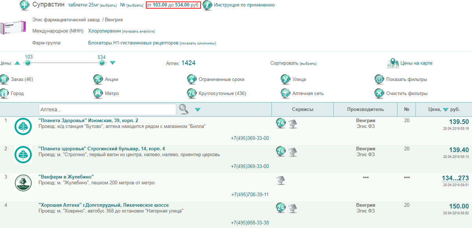Viewport: 472px width, 228px height.
Task: Click the price 139.40
Action: pyautogui.click(x=459, y=150)
